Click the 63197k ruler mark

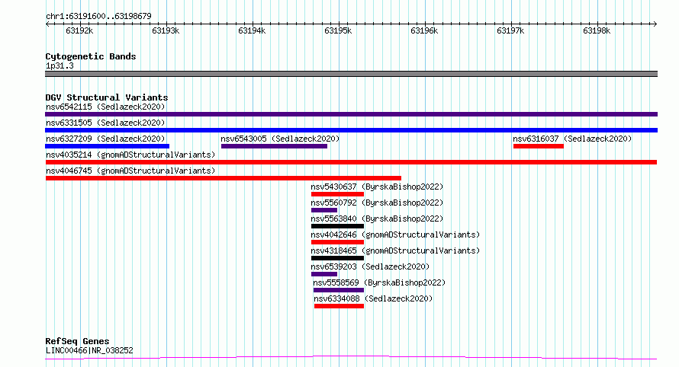pyautogui.click(x=510, y=30)
